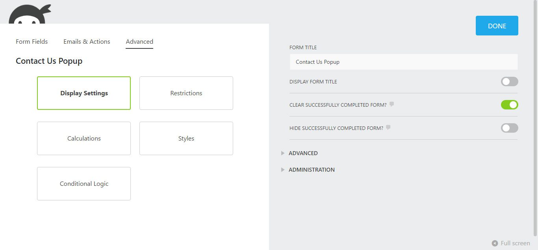
Task: Open the tooltip beside Hide Successfully Completed Form
Action: [388, 127]
